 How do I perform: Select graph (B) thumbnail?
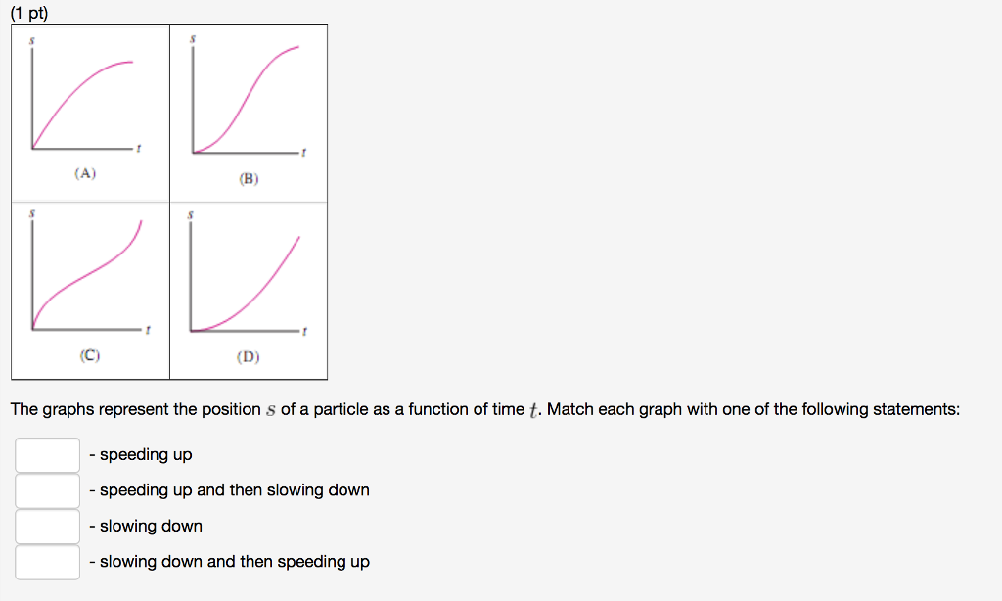249,103
